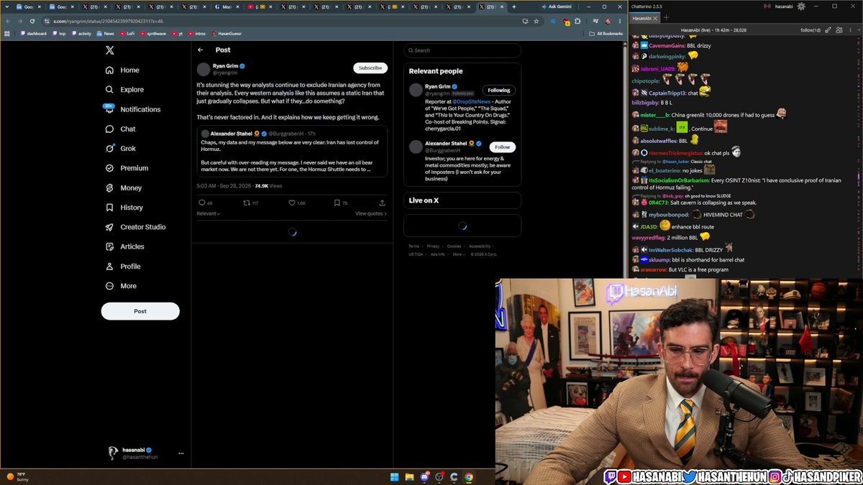
Task: Click follow(1d) chat mode in Chatterino header
Action: tap(811, 30)
